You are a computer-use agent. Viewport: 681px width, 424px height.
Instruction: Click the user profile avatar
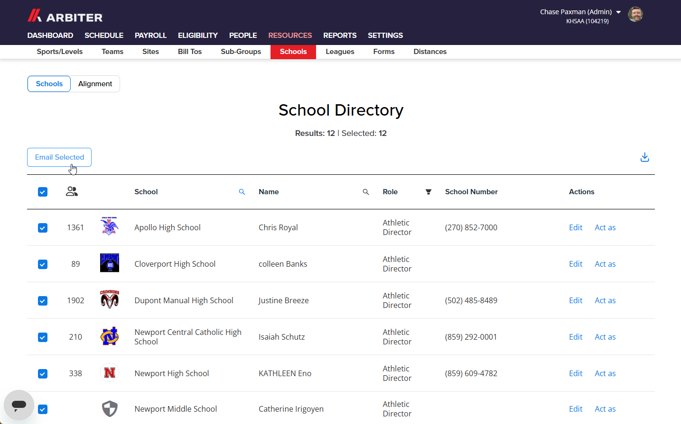pos(635,14)
